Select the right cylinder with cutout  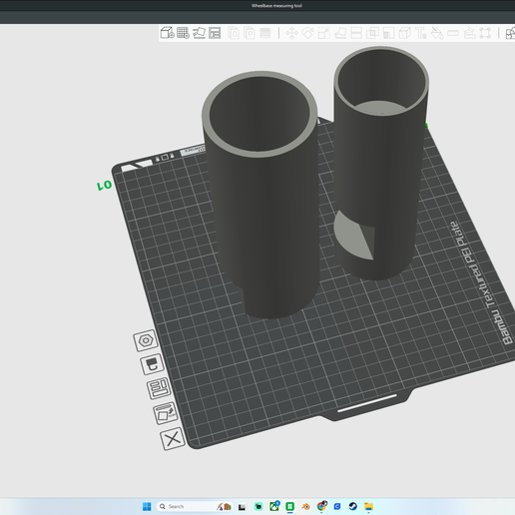[x=379, y=167]
